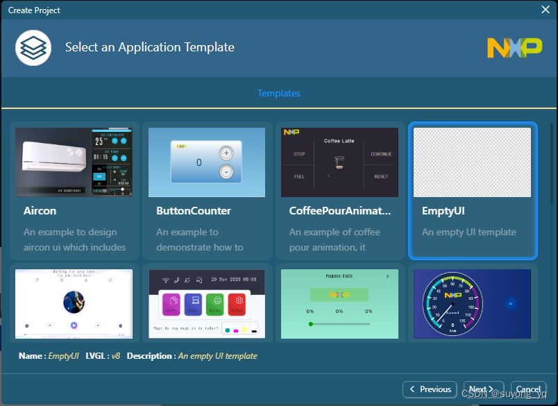This screenshot has height=406, width=558.
Task: Click the layered stack template icon
Action: (x=33, y=48)
